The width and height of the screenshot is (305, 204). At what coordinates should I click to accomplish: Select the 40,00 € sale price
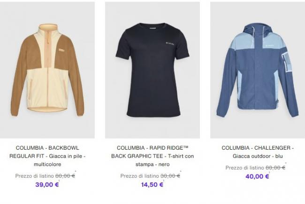257,176
